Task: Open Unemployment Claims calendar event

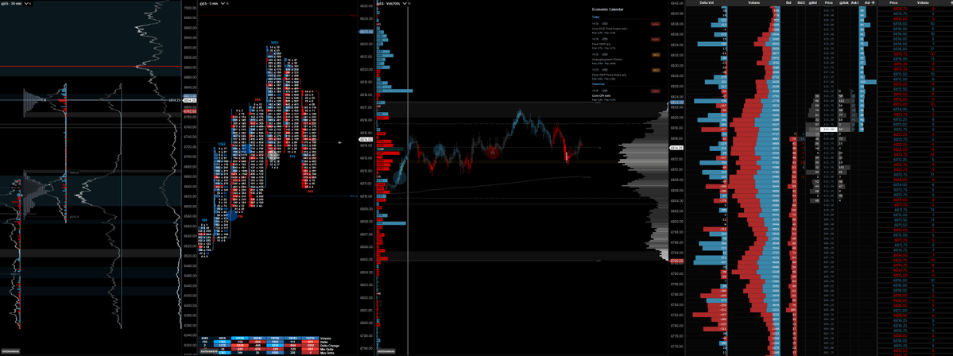Action: (x=606, y=60)
